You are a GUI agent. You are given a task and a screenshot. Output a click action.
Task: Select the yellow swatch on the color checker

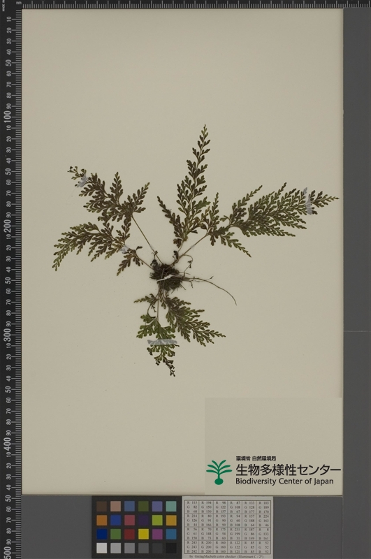pyautogui.click(x=143, y=534)
